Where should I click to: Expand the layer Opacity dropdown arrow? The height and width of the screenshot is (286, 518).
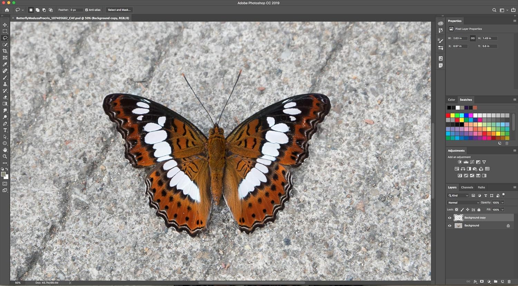(502, 203)
